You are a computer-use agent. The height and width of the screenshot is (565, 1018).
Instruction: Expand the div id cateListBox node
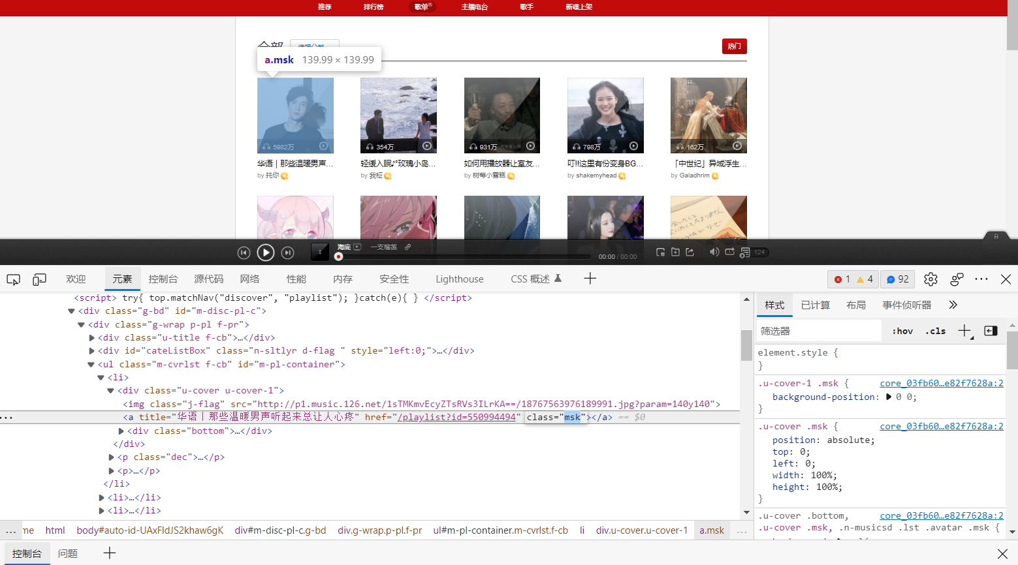(91, 351)
